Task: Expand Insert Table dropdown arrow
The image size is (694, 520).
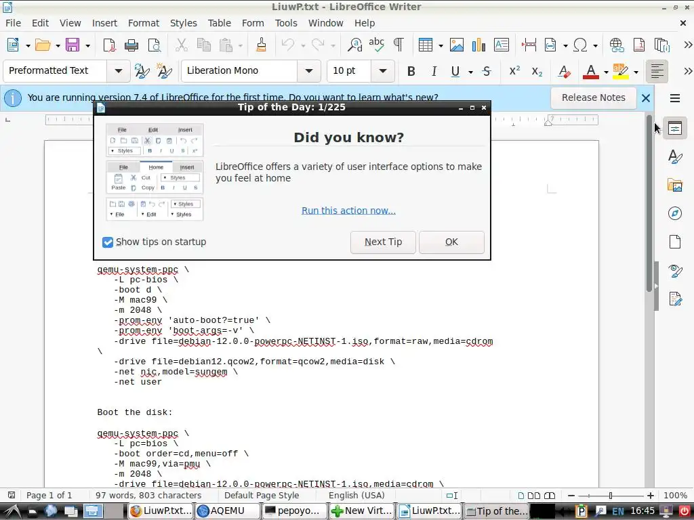Action: tap(441, 45)
